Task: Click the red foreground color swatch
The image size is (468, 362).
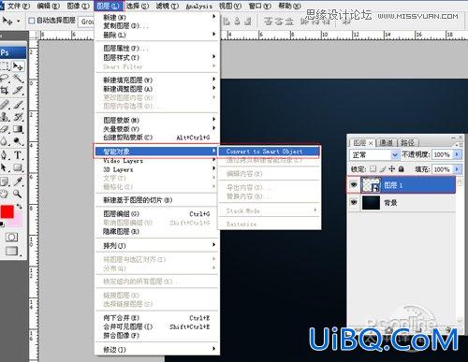Action: tap(7, 212)
